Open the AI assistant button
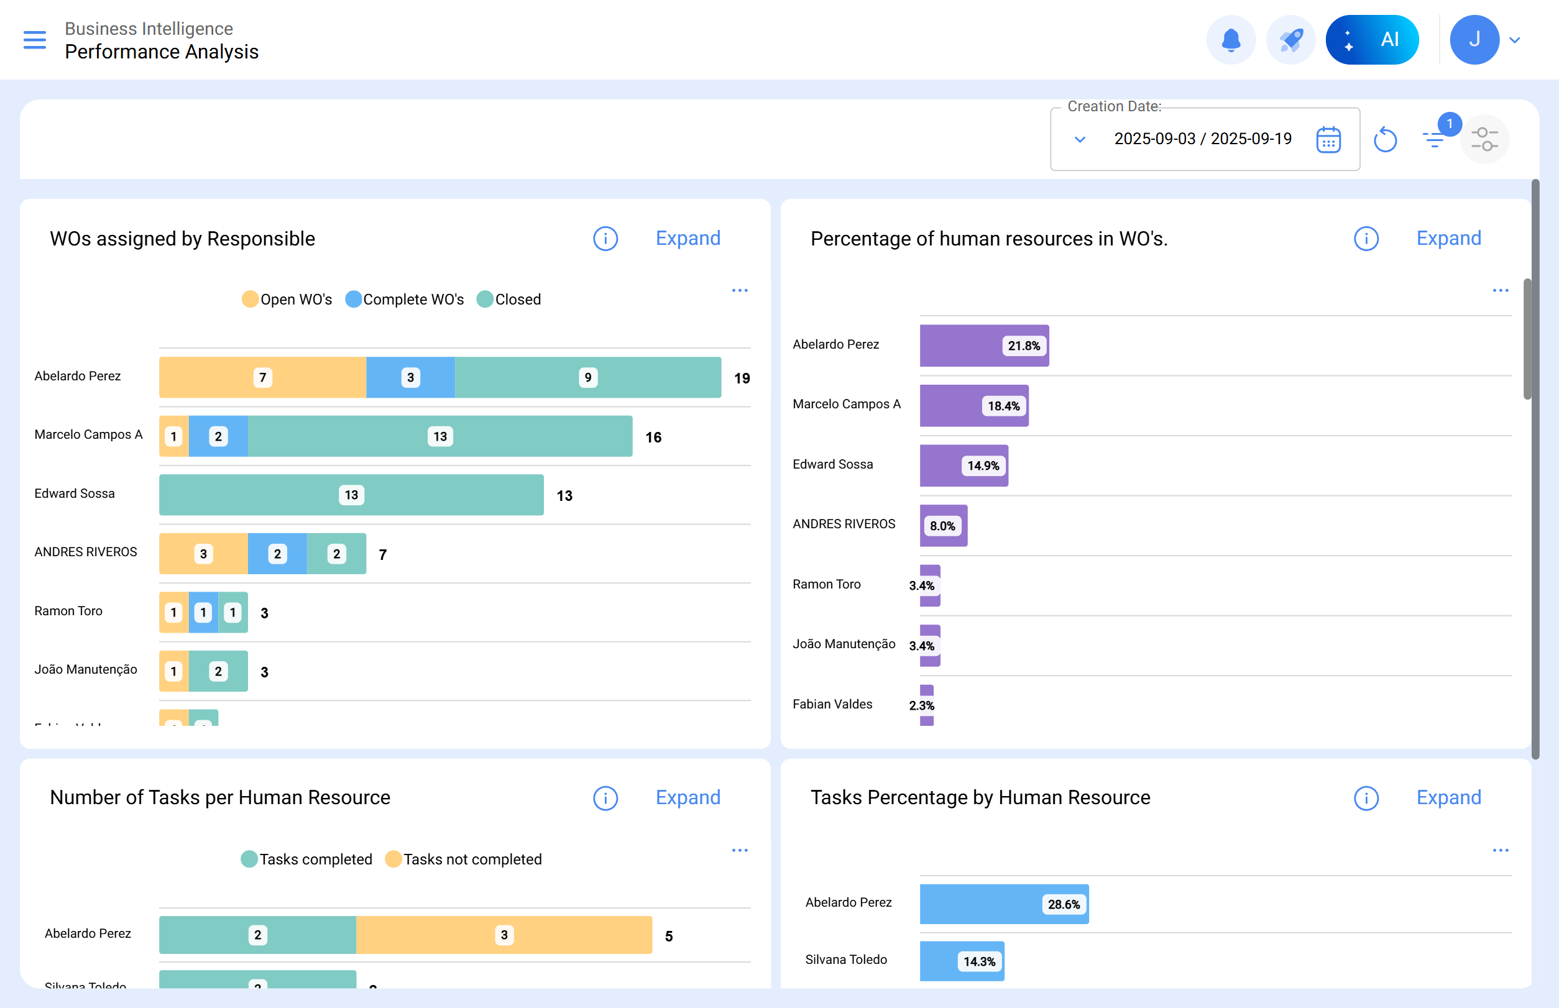 coord(1372,40)
